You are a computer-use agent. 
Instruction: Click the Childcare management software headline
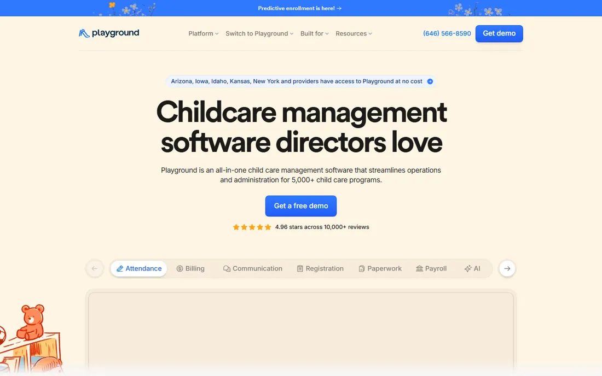302,127
